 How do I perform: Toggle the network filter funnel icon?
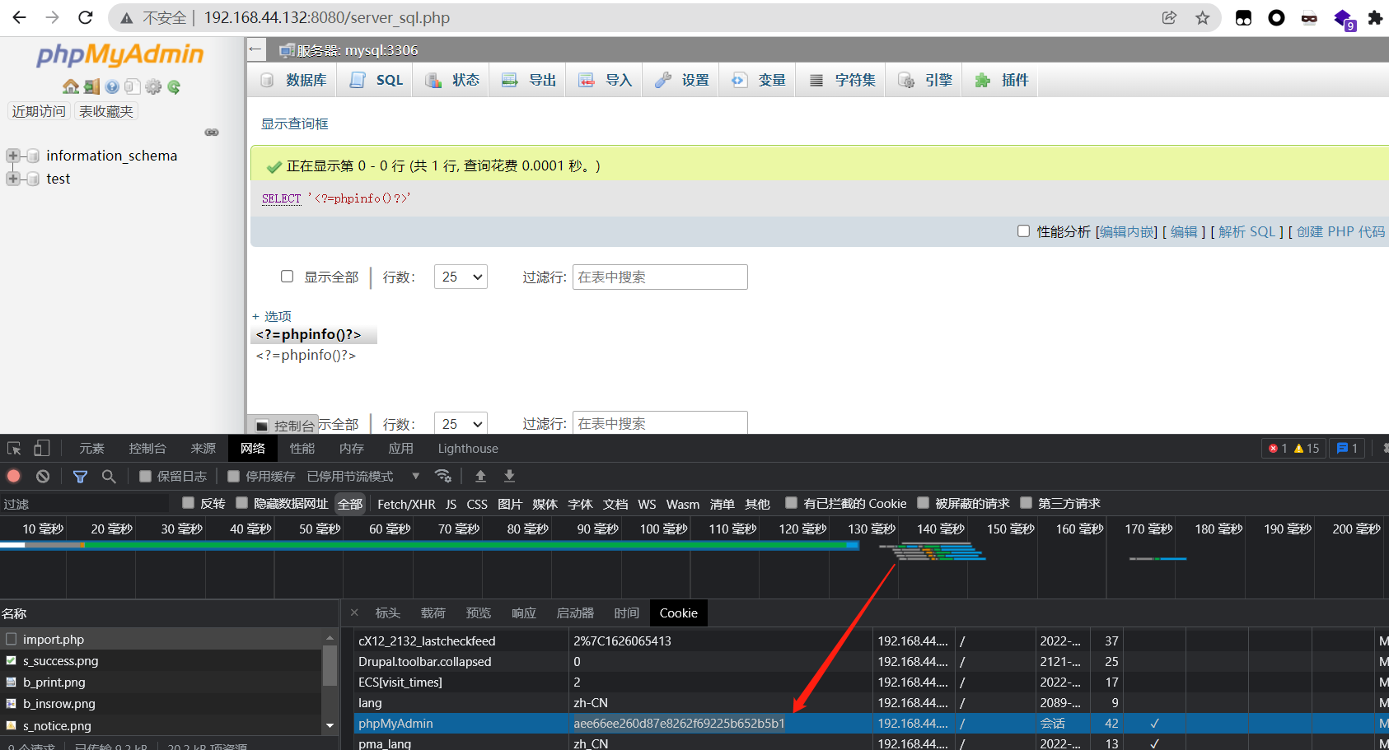tap(80, 476)
